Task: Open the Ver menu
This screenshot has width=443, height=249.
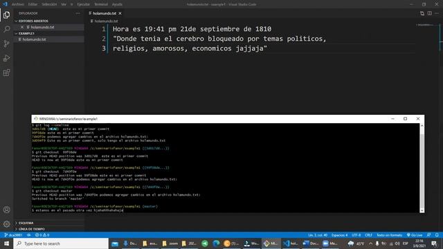Action: pos(64,4)
